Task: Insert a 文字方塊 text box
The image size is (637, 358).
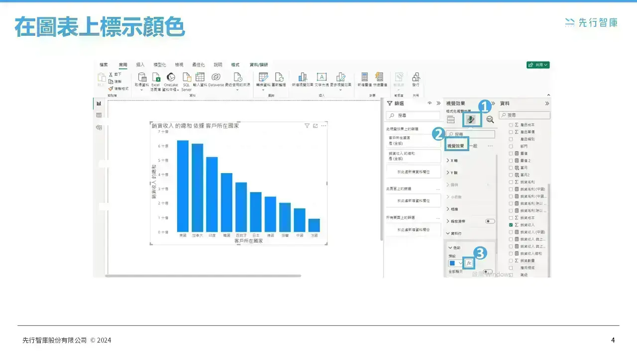Action: [322, 77]
